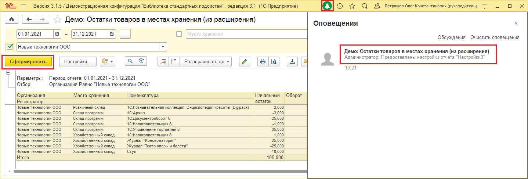Save the report with download icon

coord(293,62)
